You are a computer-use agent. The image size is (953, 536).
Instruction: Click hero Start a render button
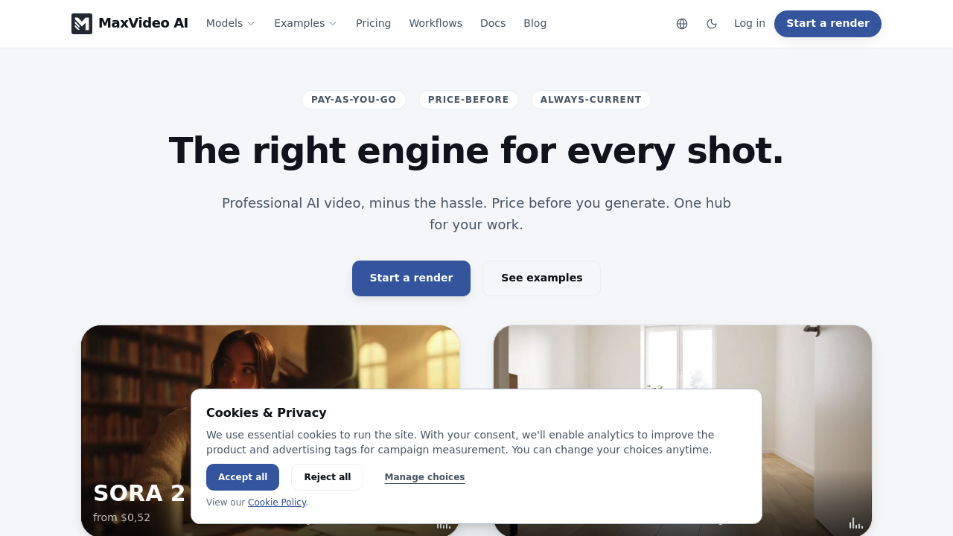tap(411, 278)
